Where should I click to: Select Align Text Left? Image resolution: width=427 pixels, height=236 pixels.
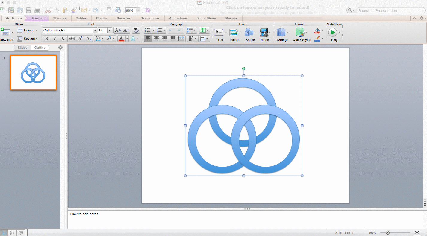148,39
